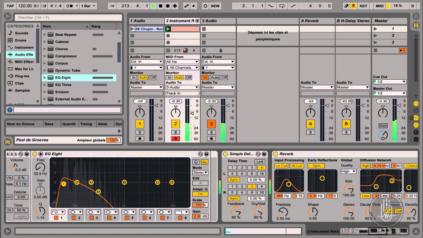Toggle the metronome icon

70,6
